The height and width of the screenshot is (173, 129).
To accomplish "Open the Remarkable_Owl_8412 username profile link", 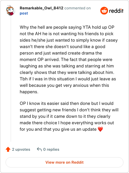I will 42,8.
